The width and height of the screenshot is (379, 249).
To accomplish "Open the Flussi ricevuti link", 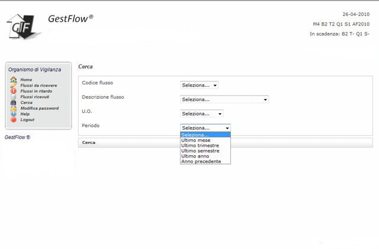I will (35, 97).
